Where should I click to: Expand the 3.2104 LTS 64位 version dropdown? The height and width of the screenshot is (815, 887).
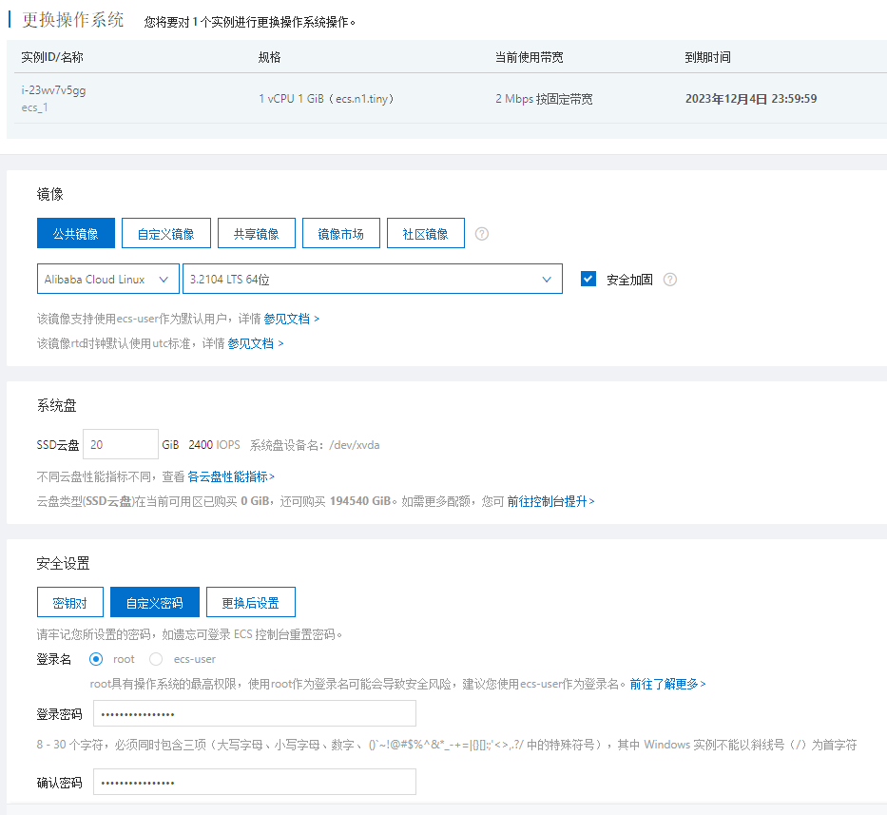point(372,280)
